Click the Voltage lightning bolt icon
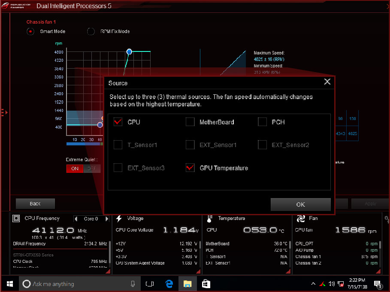The image size is (390, 292). click(119, 218)
